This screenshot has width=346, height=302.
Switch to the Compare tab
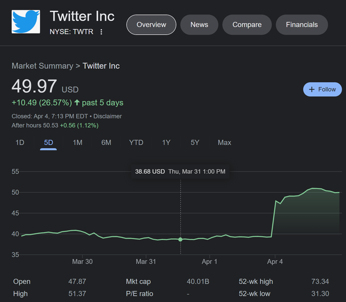[x=247, y=25]
